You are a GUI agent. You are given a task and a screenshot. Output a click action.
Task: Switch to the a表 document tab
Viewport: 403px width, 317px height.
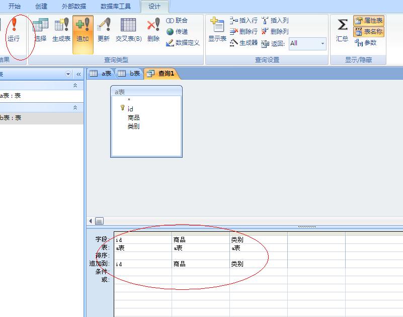coord(101,74)
